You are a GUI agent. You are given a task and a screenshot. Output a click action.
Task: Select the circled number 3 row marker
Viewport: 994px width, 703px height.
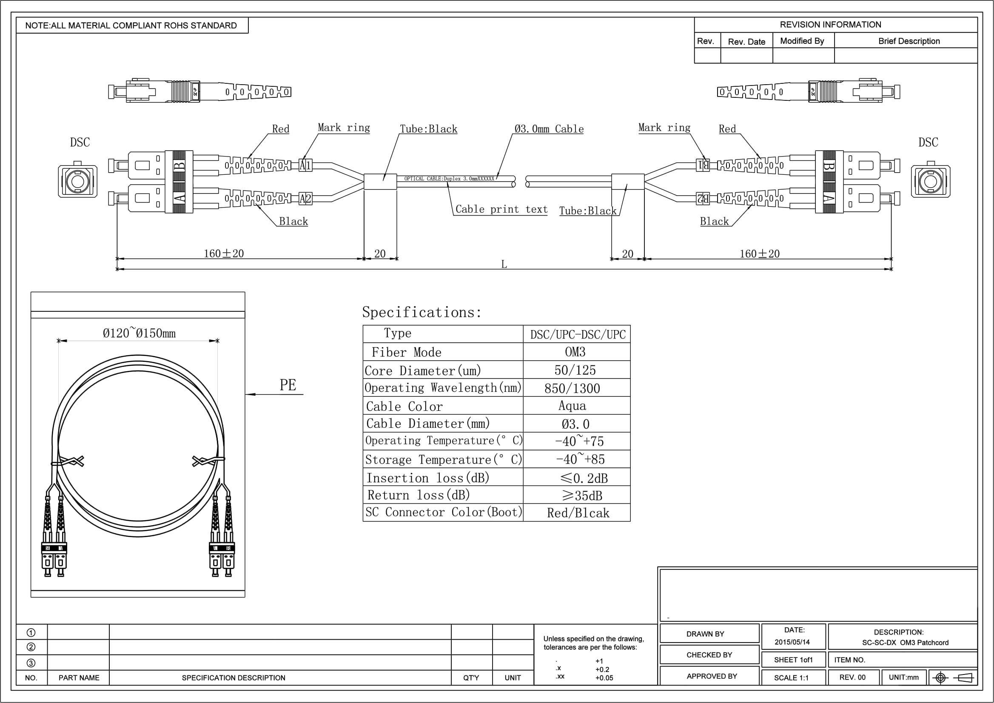(x=31, y=663)
